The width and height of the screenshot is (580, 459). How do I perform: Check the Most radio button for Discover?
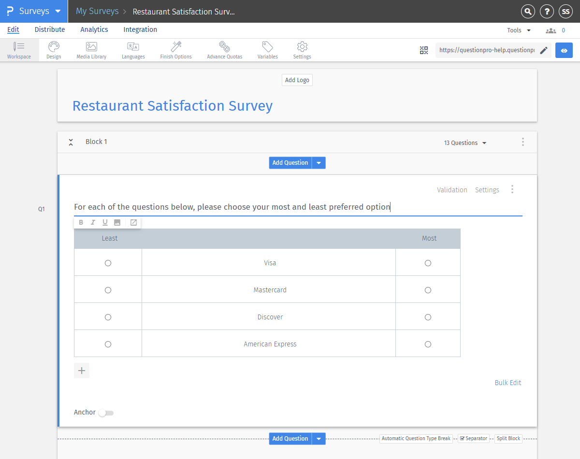[428, 317]
